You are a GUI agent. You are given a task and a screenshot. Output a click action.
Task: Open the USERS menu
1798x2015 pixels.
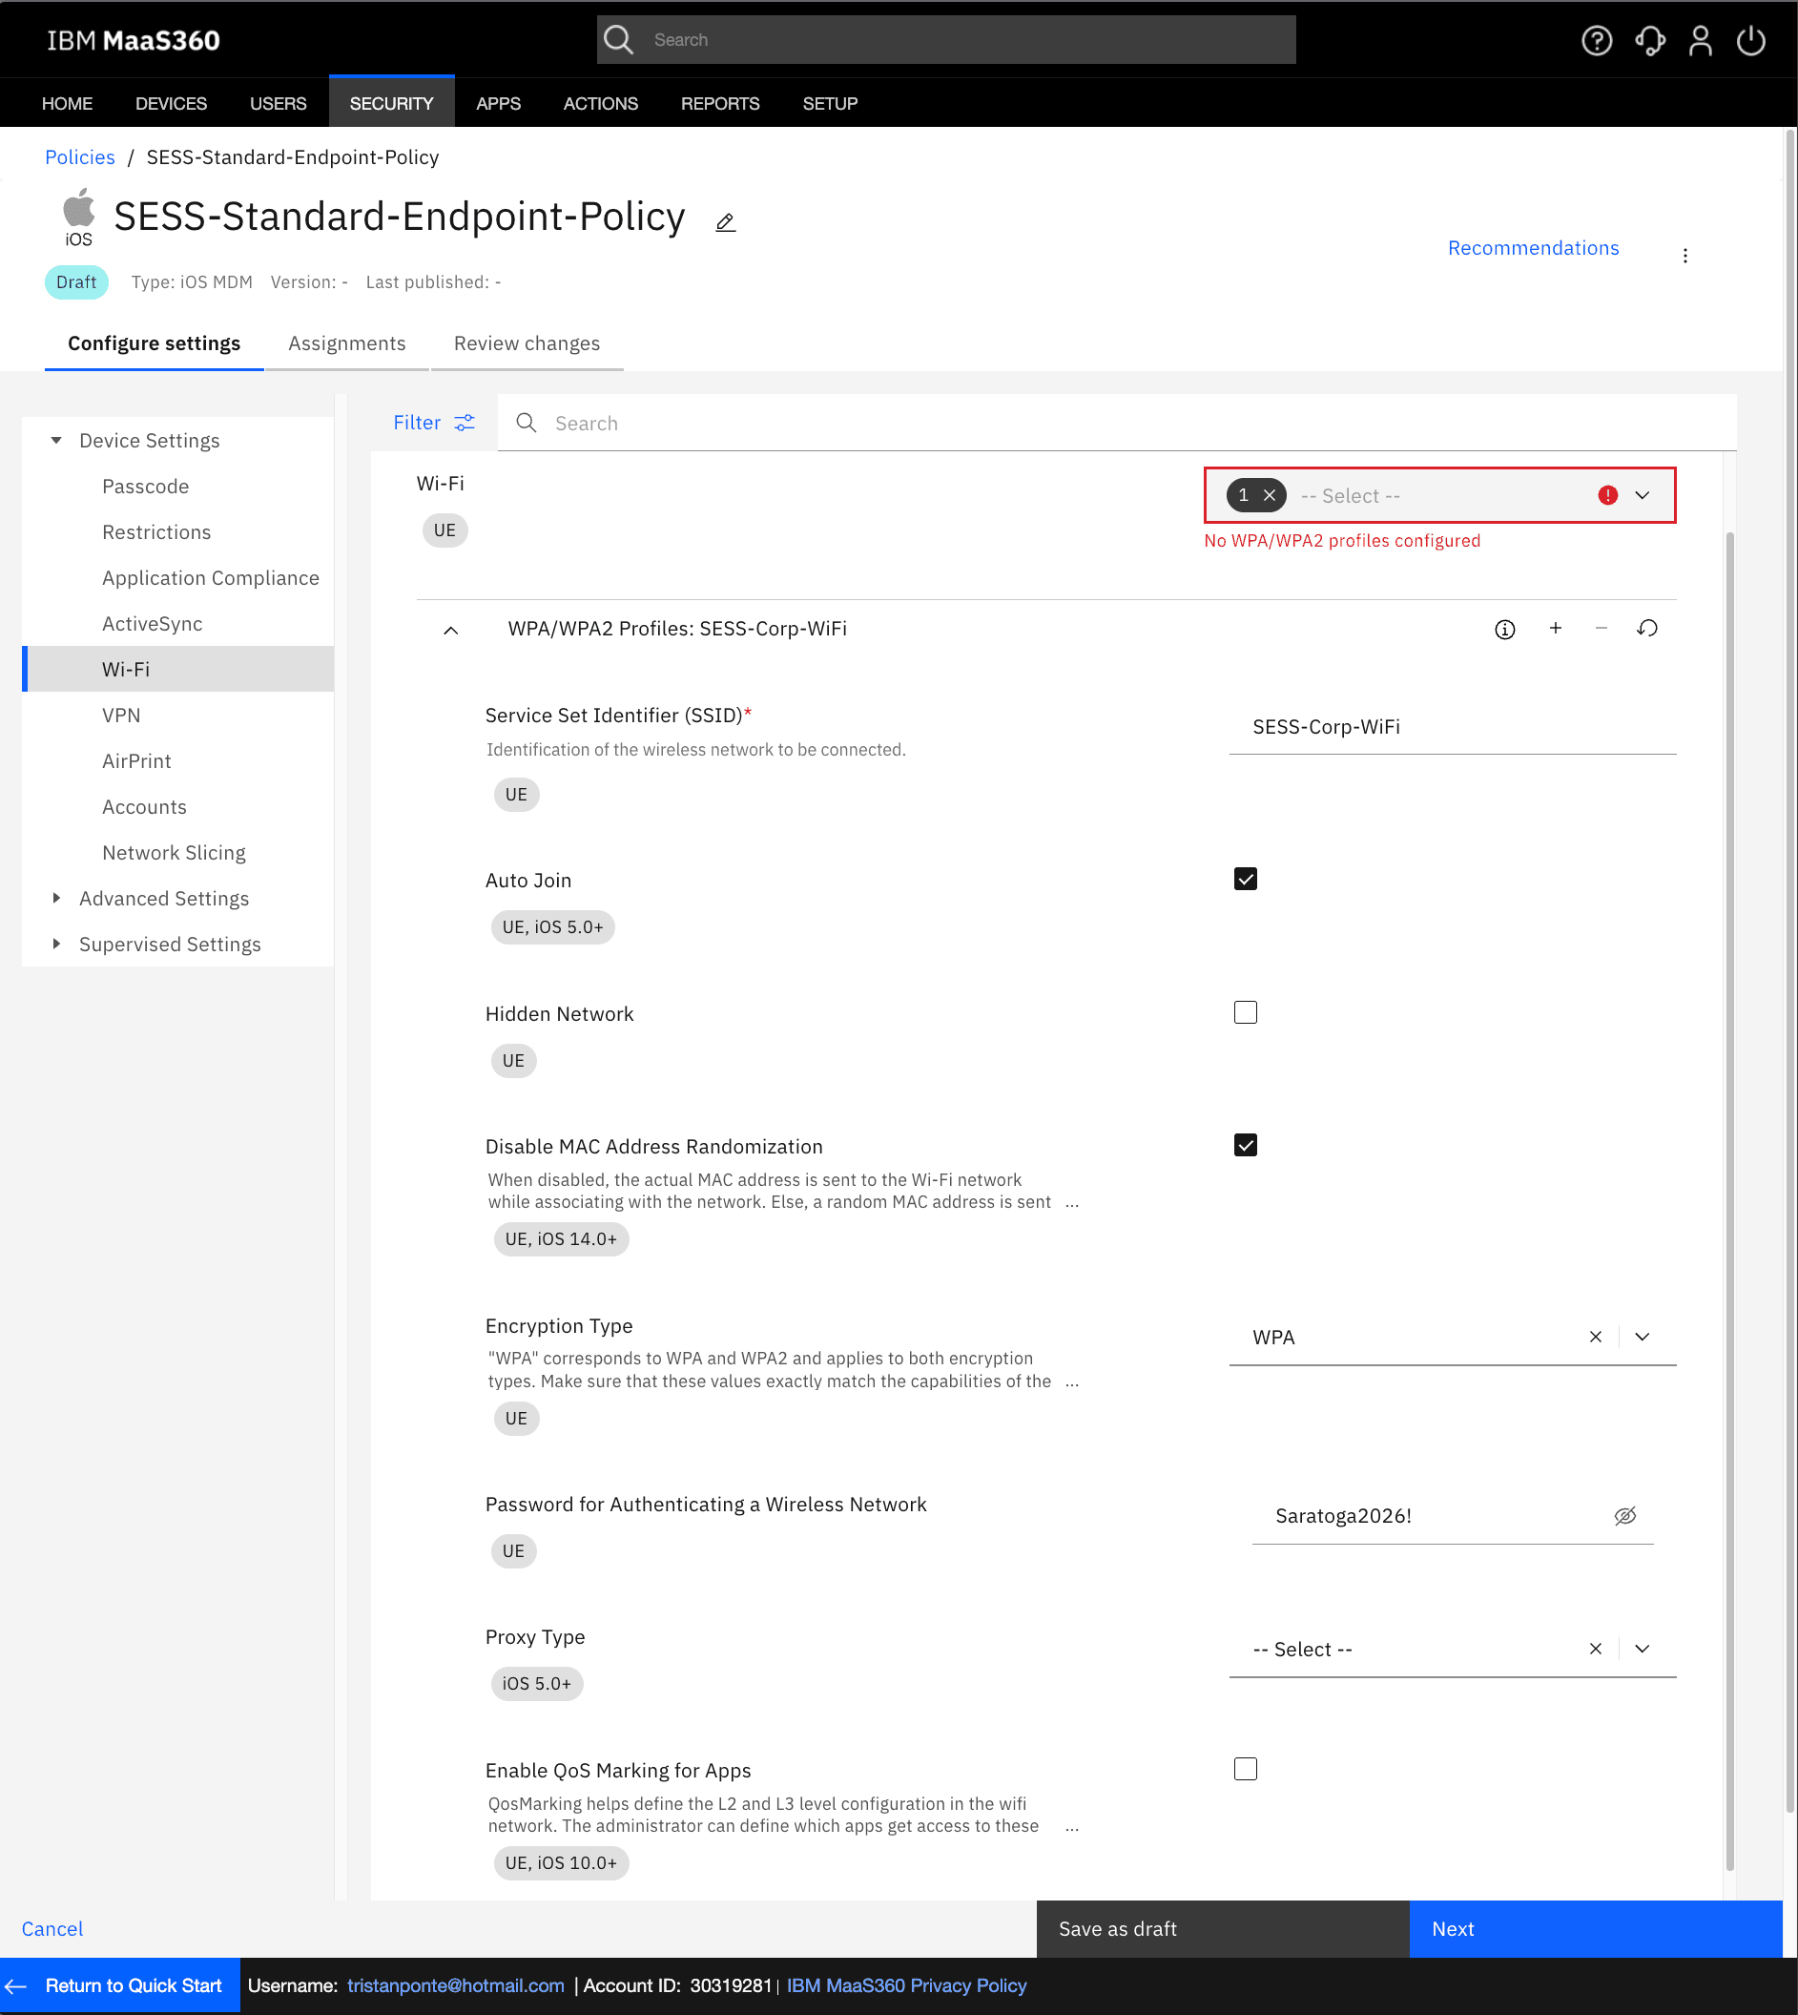tap(278, 103)
